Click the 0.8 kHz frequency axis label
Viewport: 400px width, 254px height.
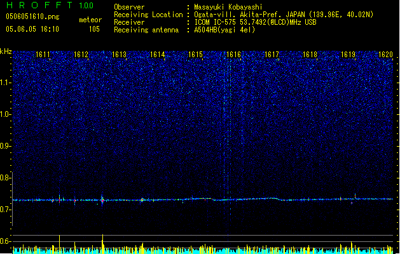[x=5, y=178]
